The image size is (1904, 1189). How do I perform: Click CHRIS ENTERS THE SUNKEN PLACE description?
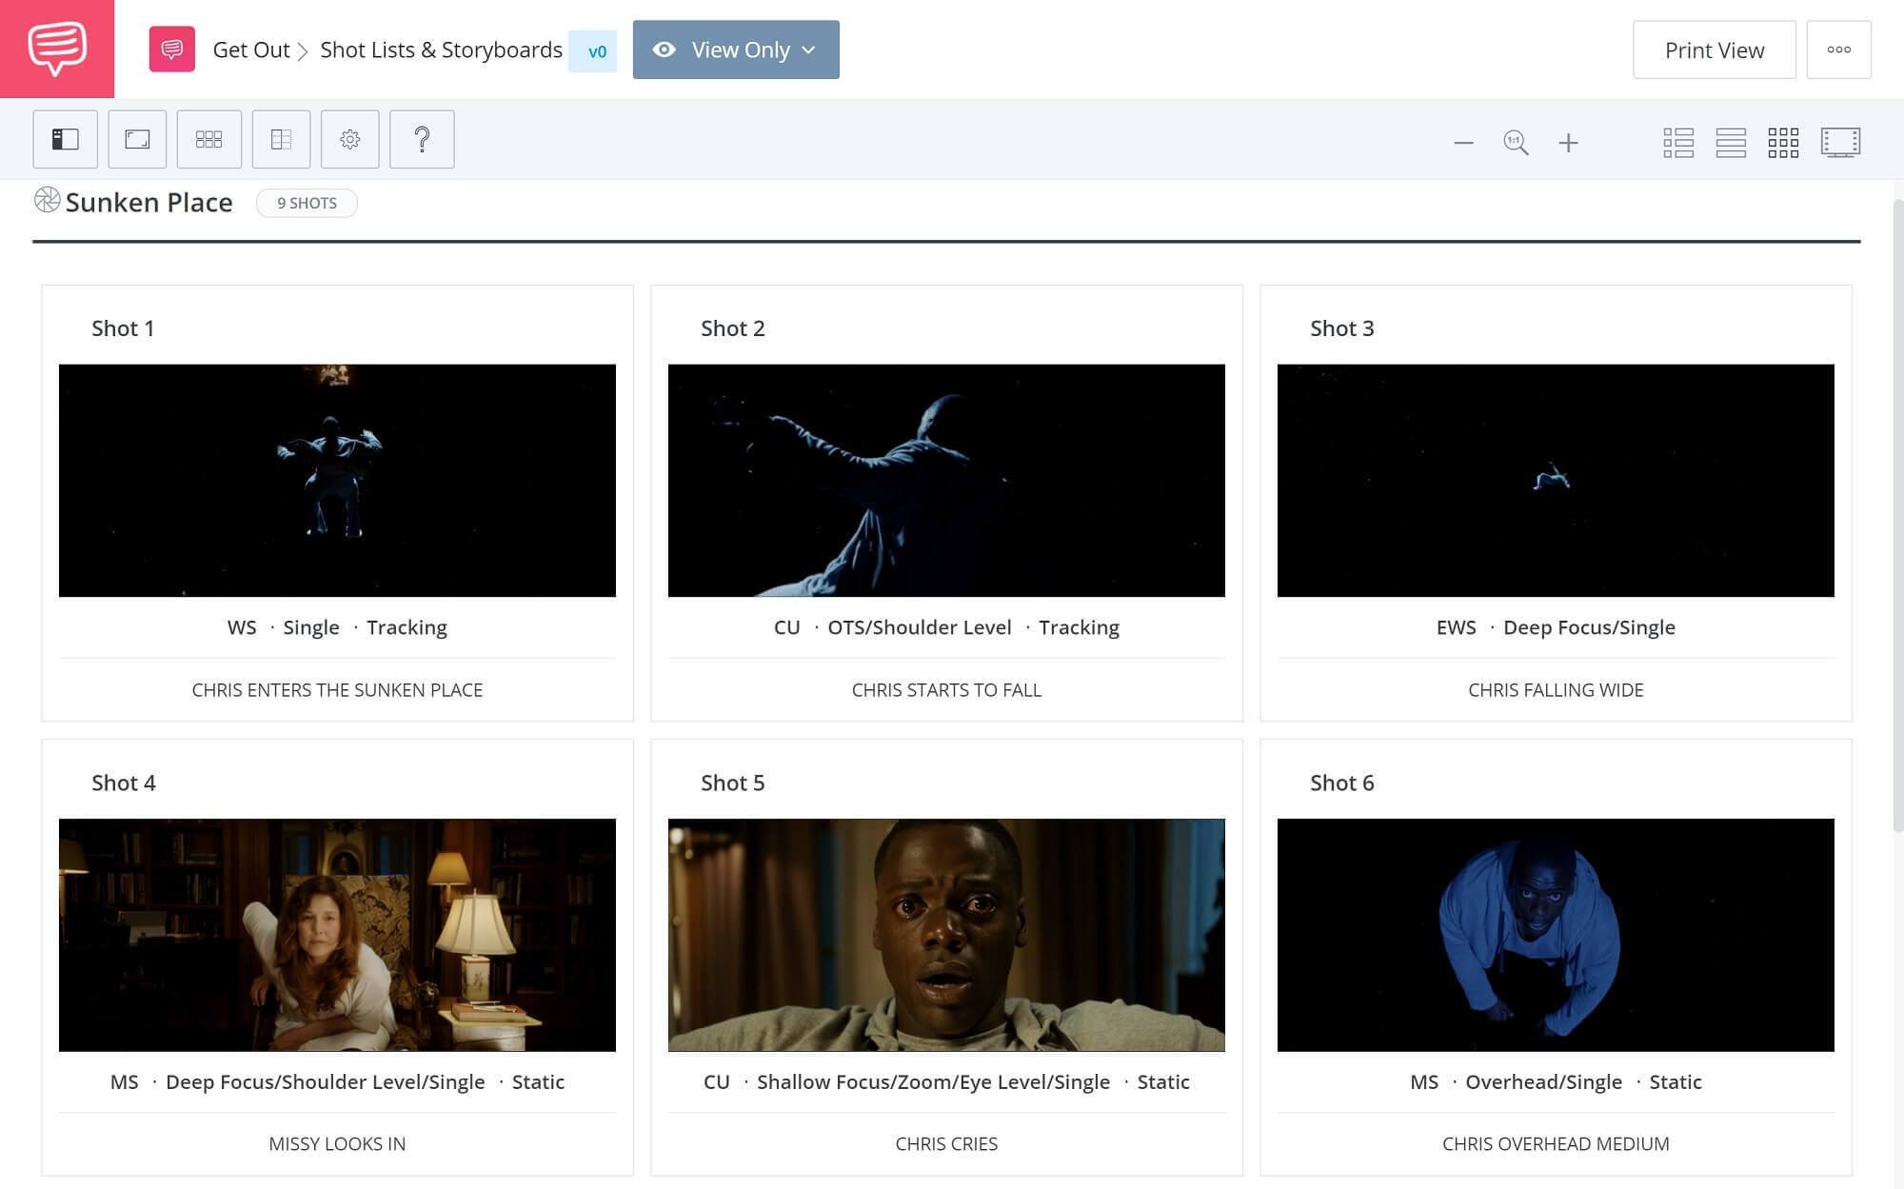337,690
